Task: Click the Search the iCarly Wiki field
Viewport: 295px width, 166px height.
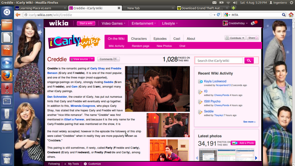Action: point(219,60)
